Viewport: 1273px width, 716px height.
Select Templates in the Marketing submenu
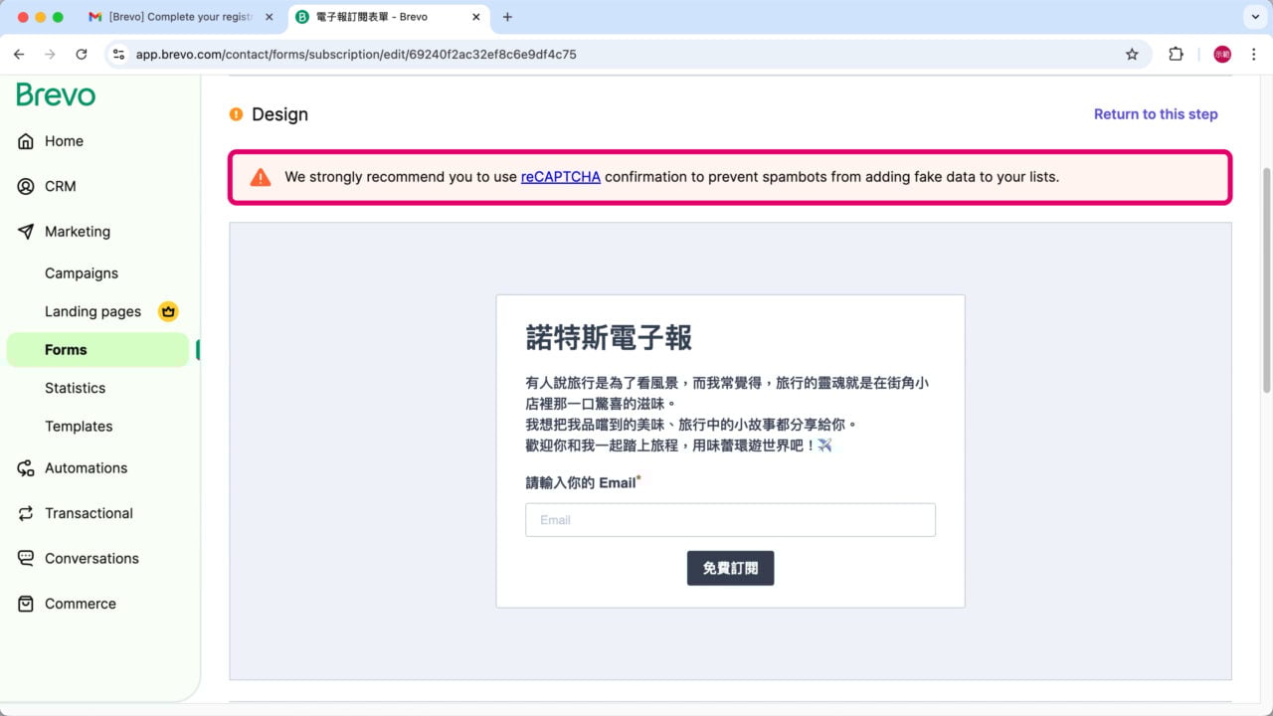tap(79, 426)
